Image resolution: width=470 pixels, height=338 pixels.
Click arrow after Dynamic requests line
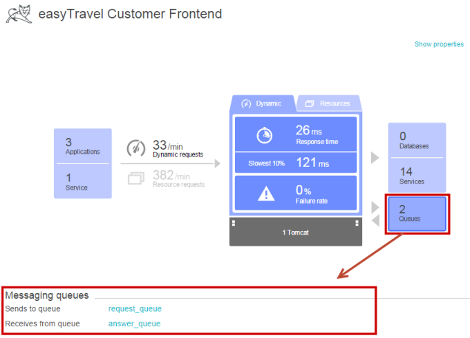point(218,163)
